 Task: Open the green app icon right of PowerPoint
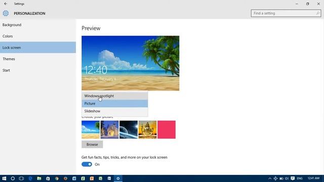(100, 178)
